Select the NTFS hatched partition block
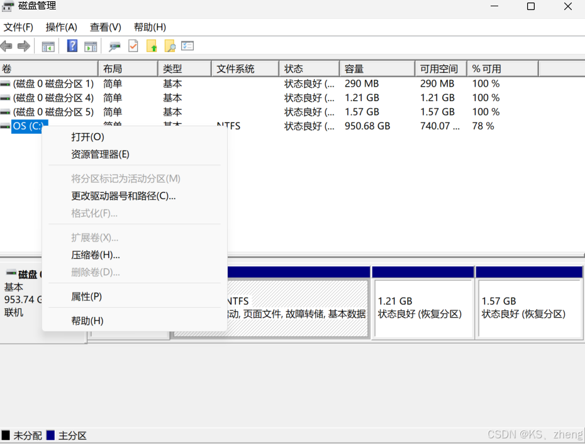This screenshot has height=444, width=585. tap(298, 303)
